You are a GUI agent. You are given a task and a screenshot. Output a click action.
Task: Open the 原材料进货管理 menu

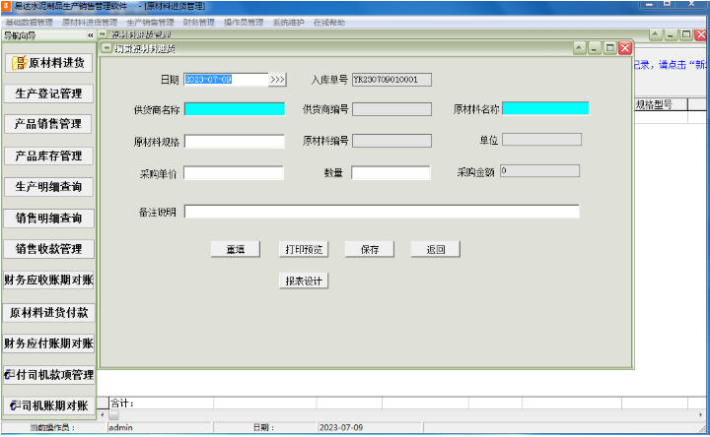coord(90,22)
